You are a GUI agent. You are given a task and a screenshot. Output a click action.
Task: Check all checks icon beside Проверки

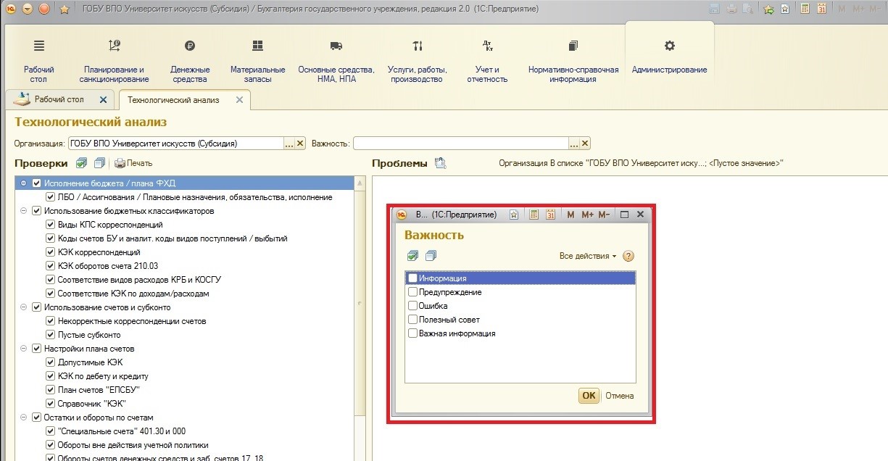click(82, 163)
